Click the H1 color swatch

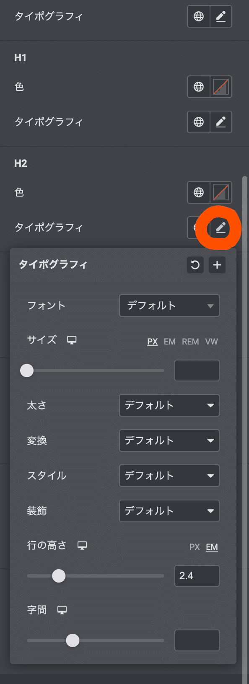tap(221, 87)
